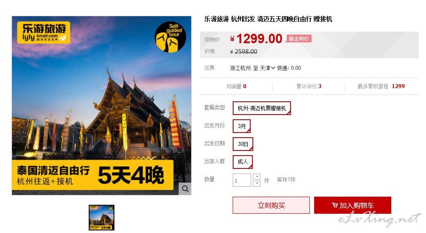426x233 pixels.
Task: Click the 乐游旅游 lyly logo on image
Action: 43,32
